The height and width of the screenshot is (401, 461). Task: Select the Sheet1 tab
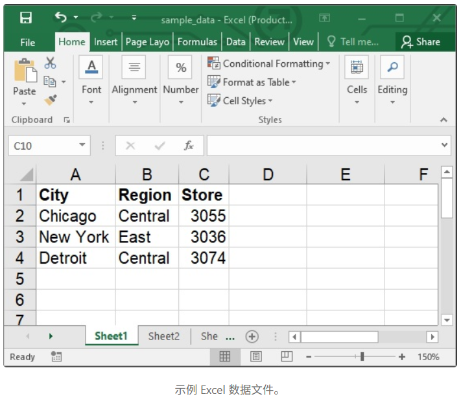pyautogui.click(x=111, y=336)
